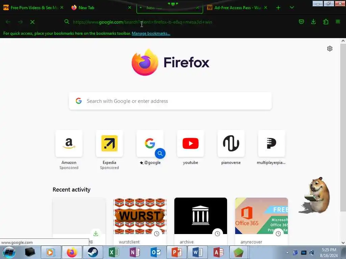This screenshot has width=346, height=259.
Task: Click the page vertical scrollbar
Action: (x=343, y=128)
